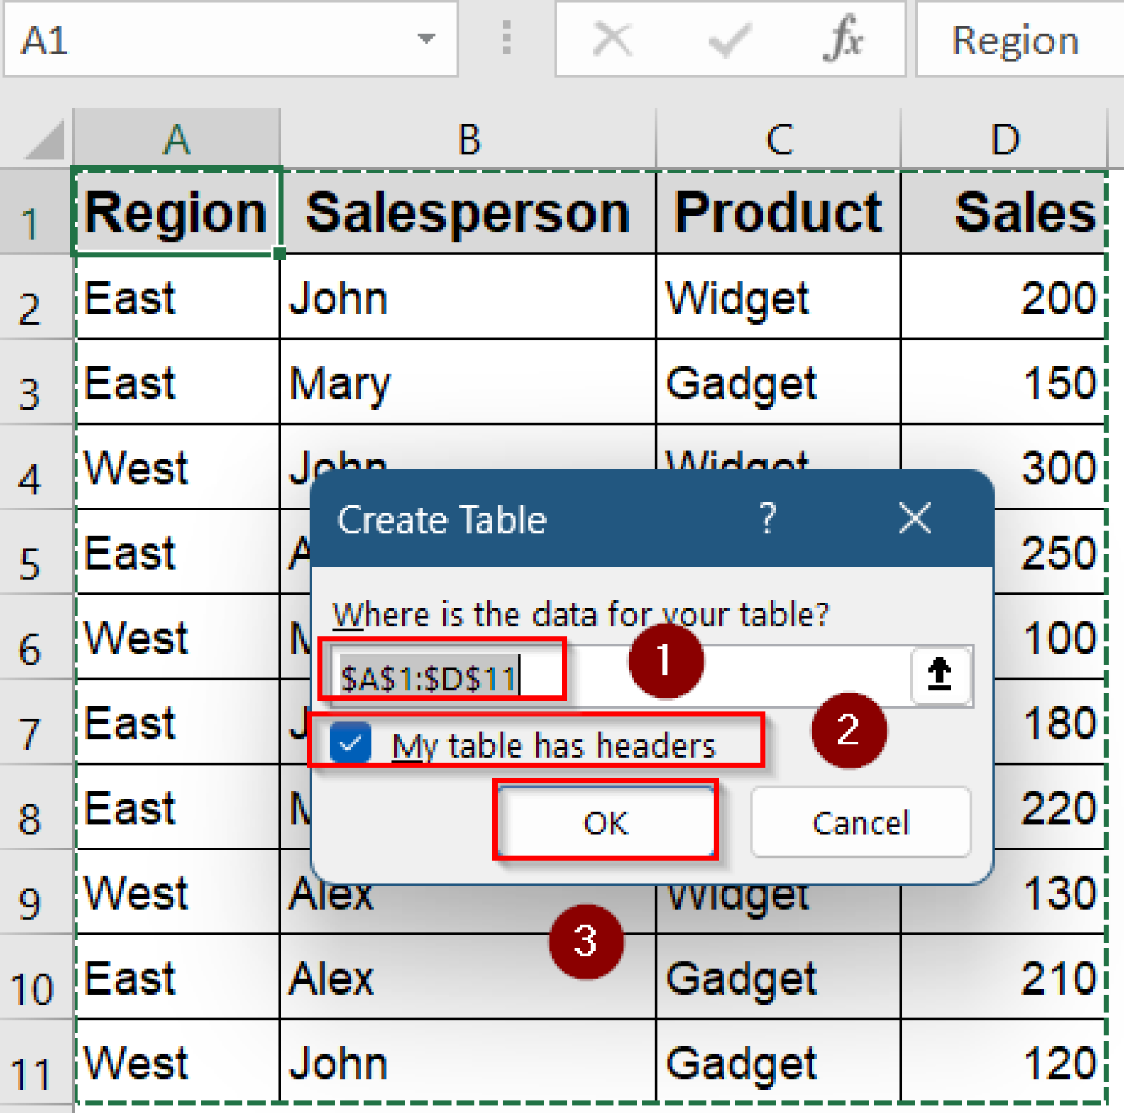Click the Help question mark in Create Table dialog
Screen dimensions: 1124x1113
767,519
